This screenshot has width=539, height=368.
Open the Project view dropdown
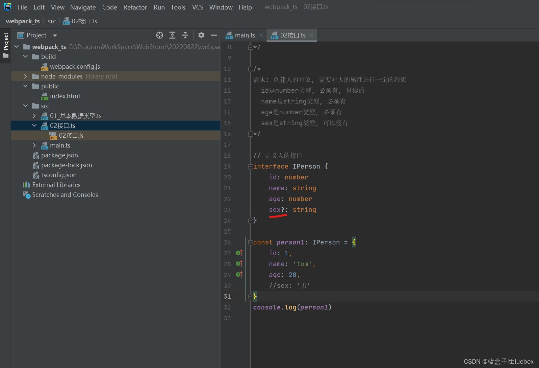pos(55,35)
